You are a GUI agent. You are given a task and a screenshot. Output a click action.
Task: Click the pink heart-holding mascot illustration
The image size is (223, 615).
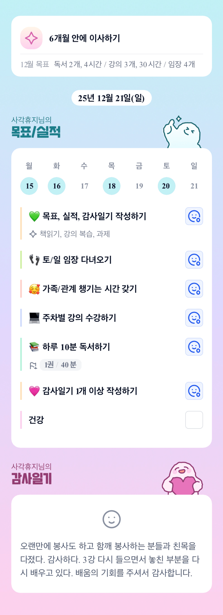coord(182,479)
